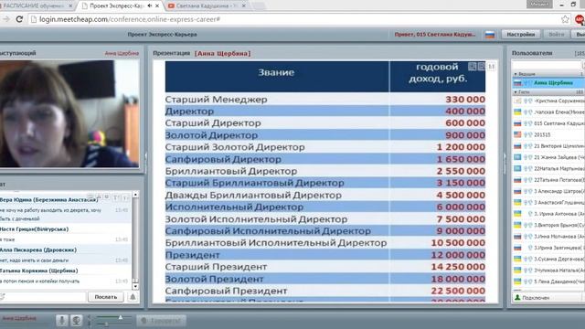This screenshot has width=585, height=329.
Task: Select user Кристина Соруженко
Action: pyautogui.click(x=548, y=101)
